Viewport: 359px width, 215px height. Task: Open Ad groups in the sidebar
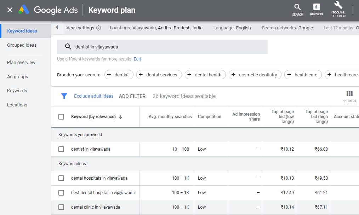(17, 77)
